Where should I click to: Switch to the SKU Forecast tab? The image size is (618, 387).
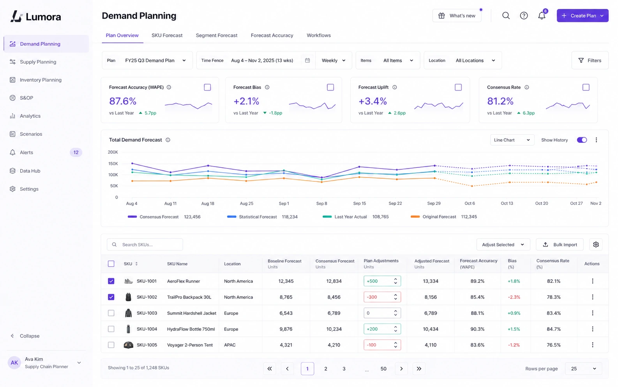click(167, 36)
